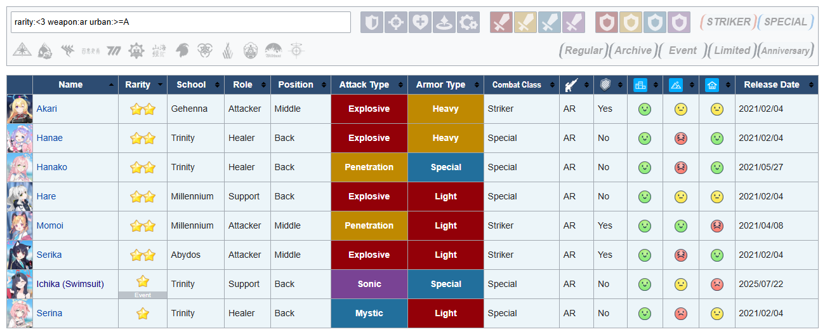Sort table by Rarity column
This screenshot has height=334, width=825.
click(143, 84)
